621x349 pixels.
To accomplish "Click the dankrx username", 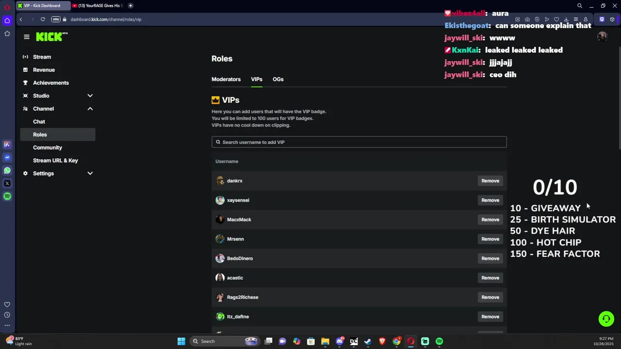I will (235, 181).
